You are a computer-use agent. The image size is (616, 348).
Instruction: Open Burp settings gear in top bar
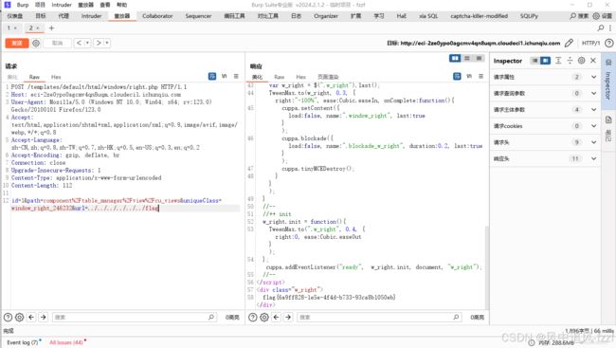pyautogui.click(x=596, y=16)
